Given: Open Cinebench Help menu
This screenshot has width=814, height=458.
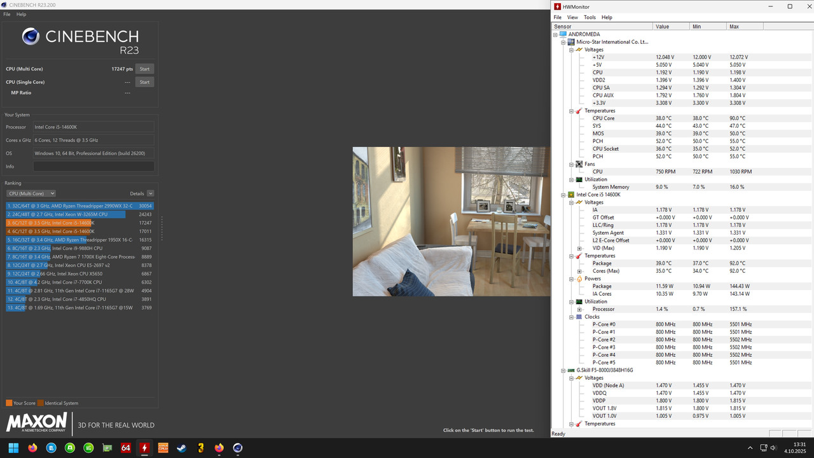Looking at the screenshot, I should click(x=22, y=14).
